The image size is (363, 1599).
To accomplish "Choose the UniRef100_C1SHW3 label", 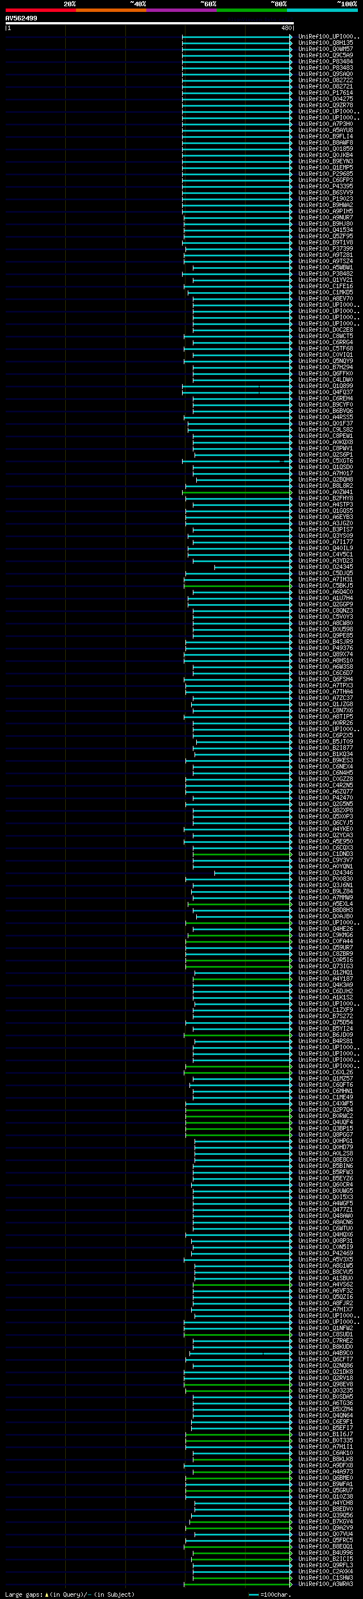I will coord(326,1578).
